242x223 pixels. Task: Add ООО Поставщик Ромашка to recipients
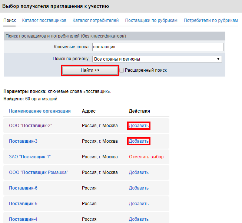(139, 172)
